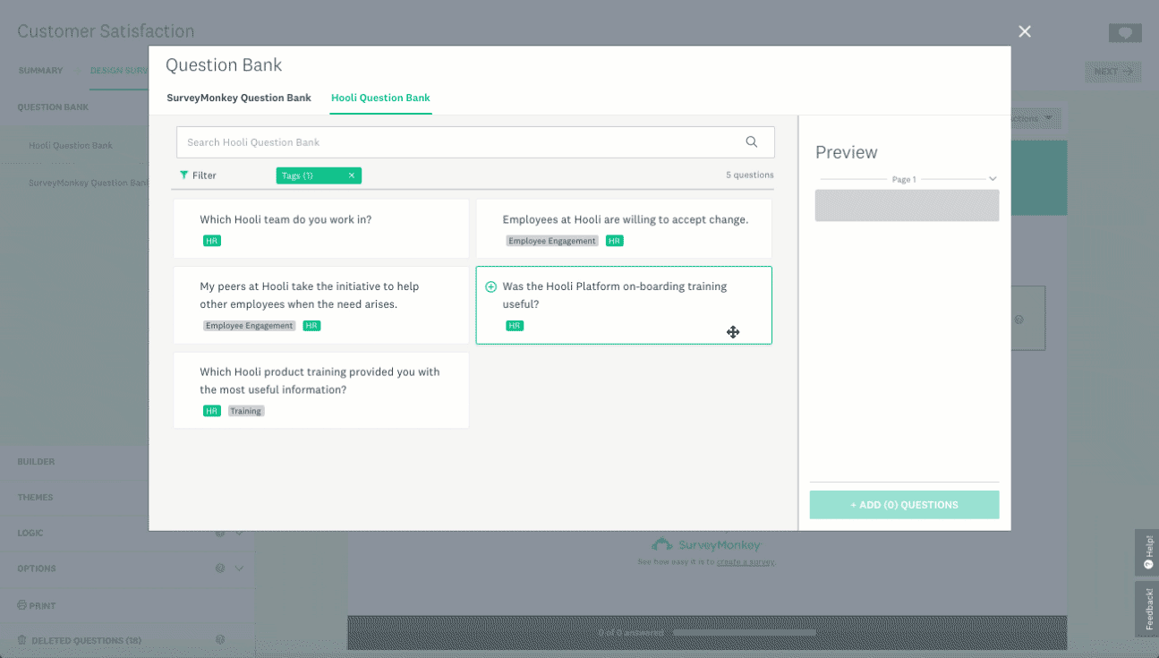Viewport: 1159px width, 658px height.
Task: Click the ADD (0) QUESTIONS button
Action: tap(904, 504)
